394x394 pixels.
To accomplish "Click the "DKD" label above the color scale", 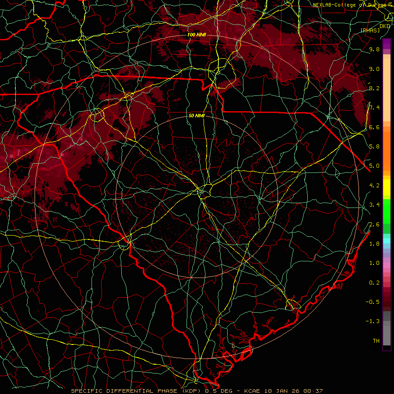I will click(385, 26).
